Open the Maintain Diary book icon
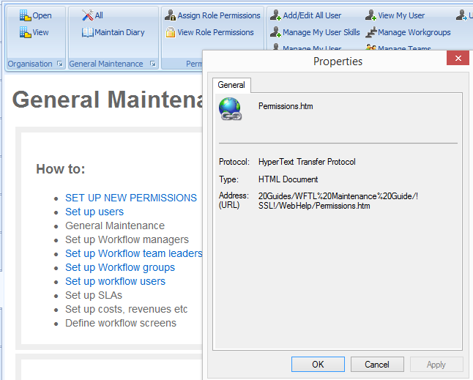 pos(87,32)
